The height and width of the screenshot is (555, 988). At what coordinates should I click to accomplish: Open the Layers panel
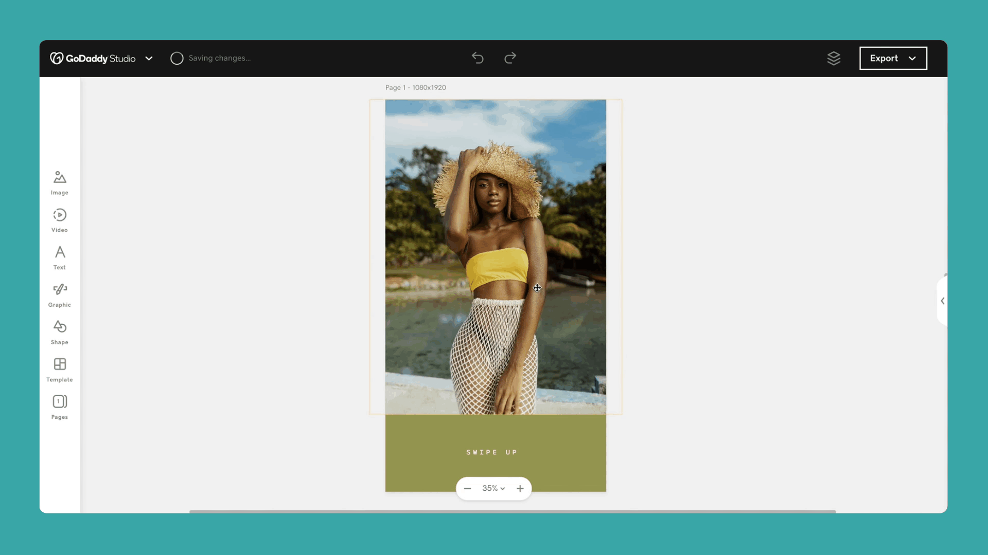pyautogui.click(x=833, y=58)
